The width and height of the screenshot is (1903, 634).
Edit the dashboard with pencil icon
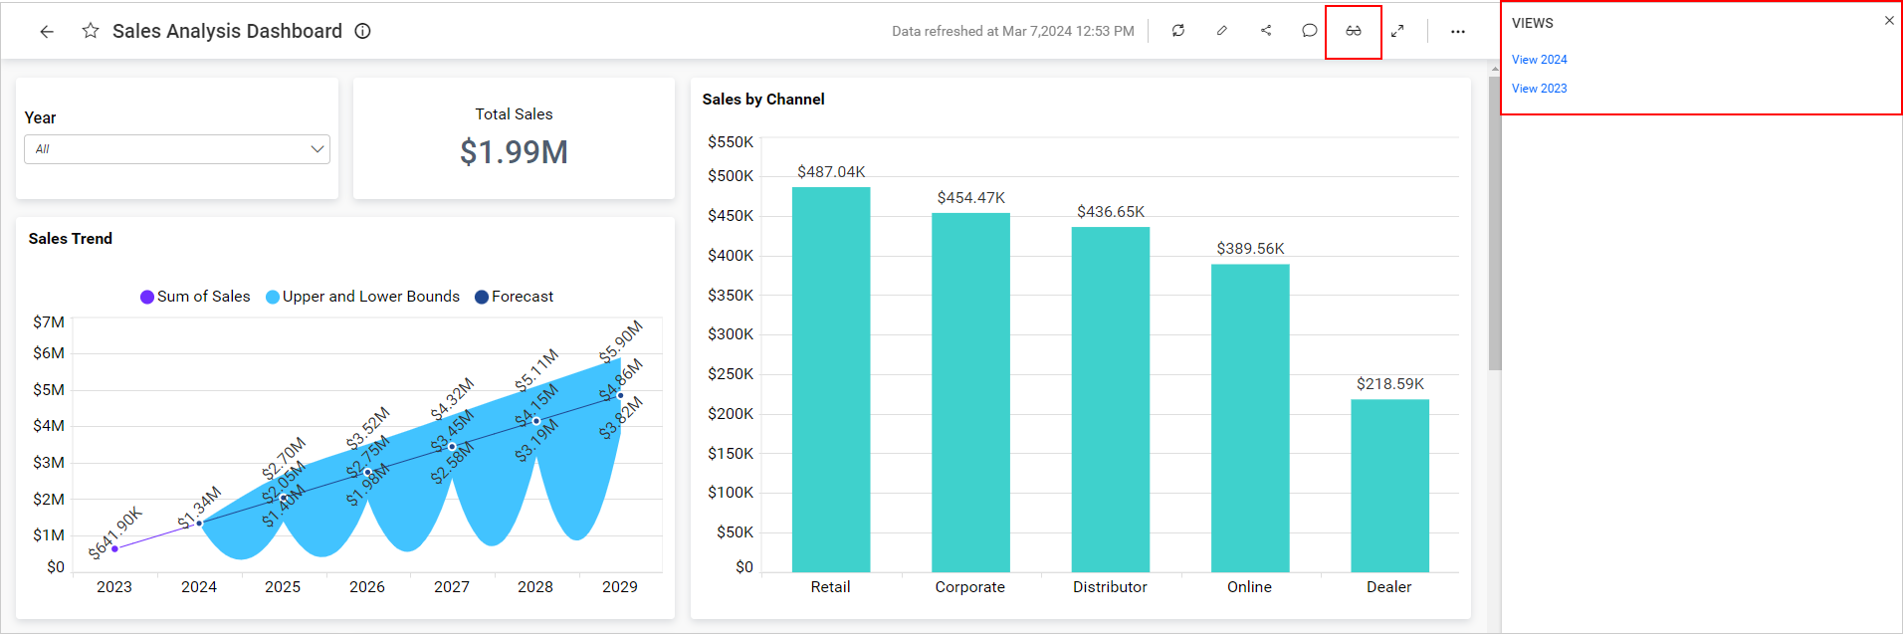click(1222, 31)
